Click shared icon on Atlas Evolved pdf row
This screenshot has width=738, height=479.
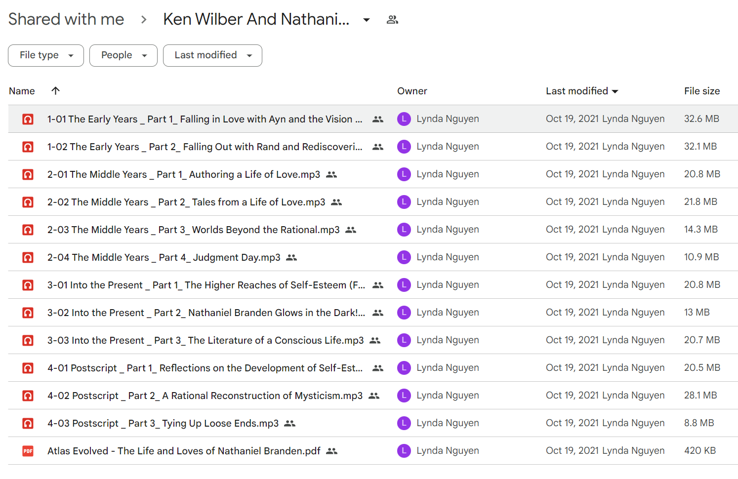[x=332, y=451]
